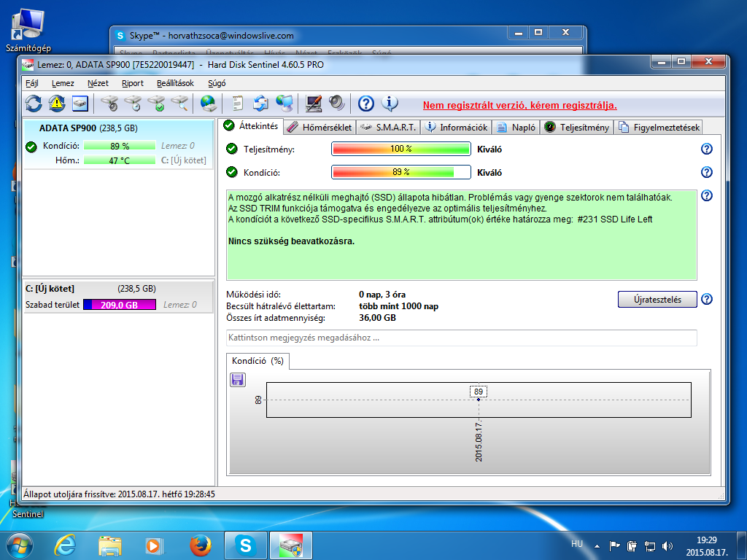Click the 100 % Teljesítmény gradient bar
747x560 pixels.
click(x=401, y=149)
